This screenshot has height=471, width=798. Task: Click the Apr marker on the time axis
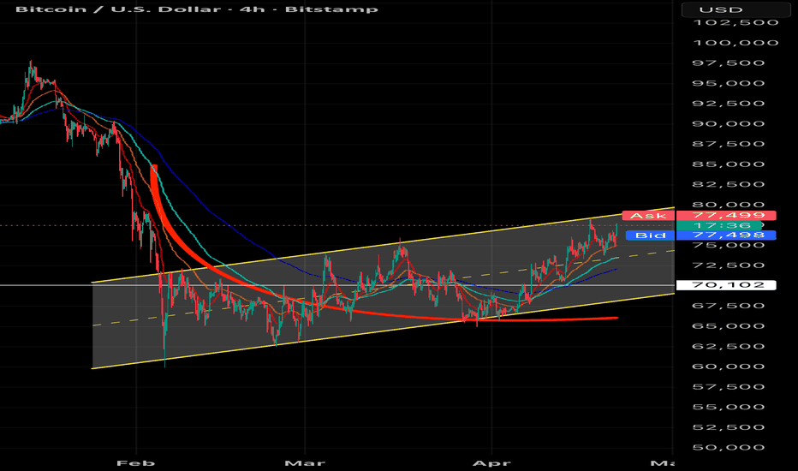click(x=490, y=463)
